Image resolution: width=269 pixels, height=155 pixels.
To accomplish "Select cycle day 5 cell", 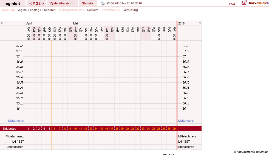I will click(49, 129).
